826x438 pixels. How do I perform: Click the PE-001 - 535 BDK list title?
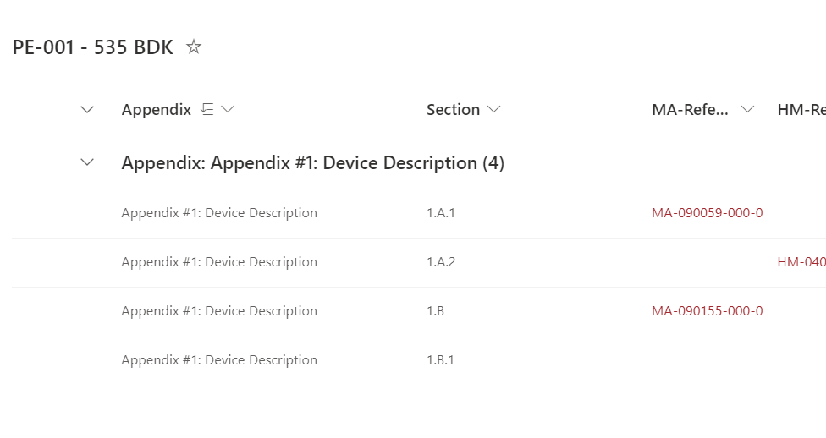[x=92, y=47]
